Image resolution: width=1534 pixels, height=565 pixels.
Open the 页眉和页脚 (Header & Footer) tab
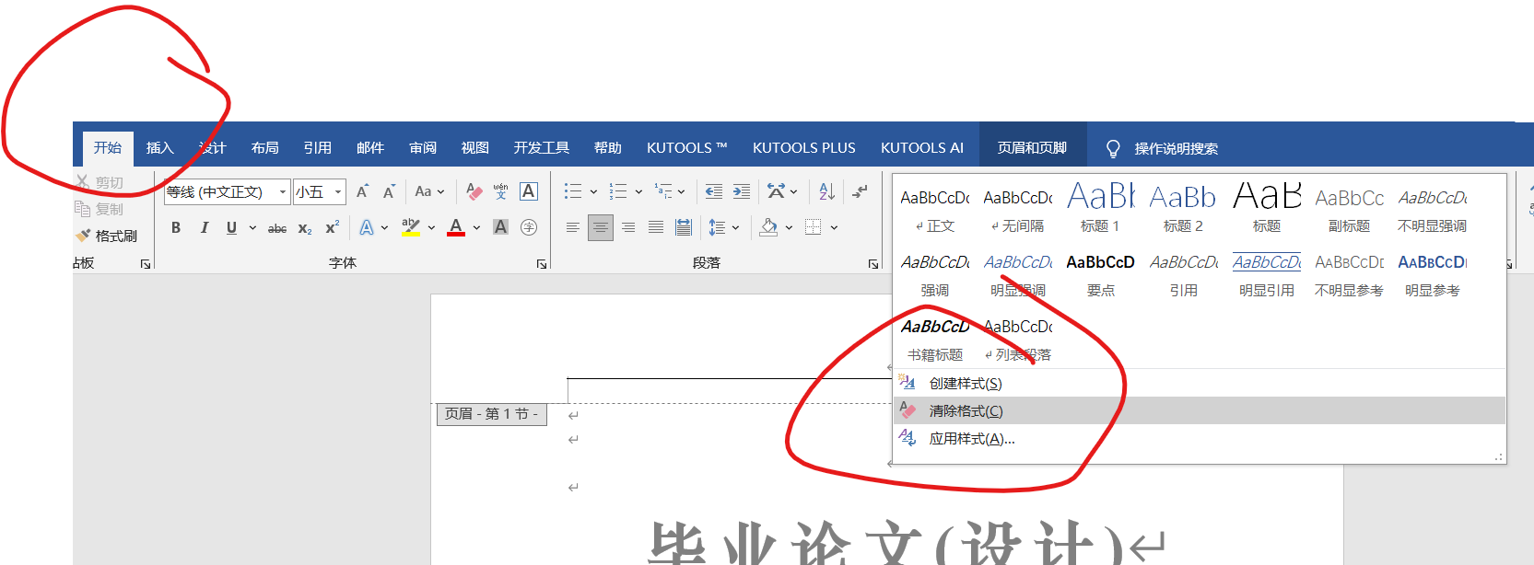click(x=1032, y=148)
